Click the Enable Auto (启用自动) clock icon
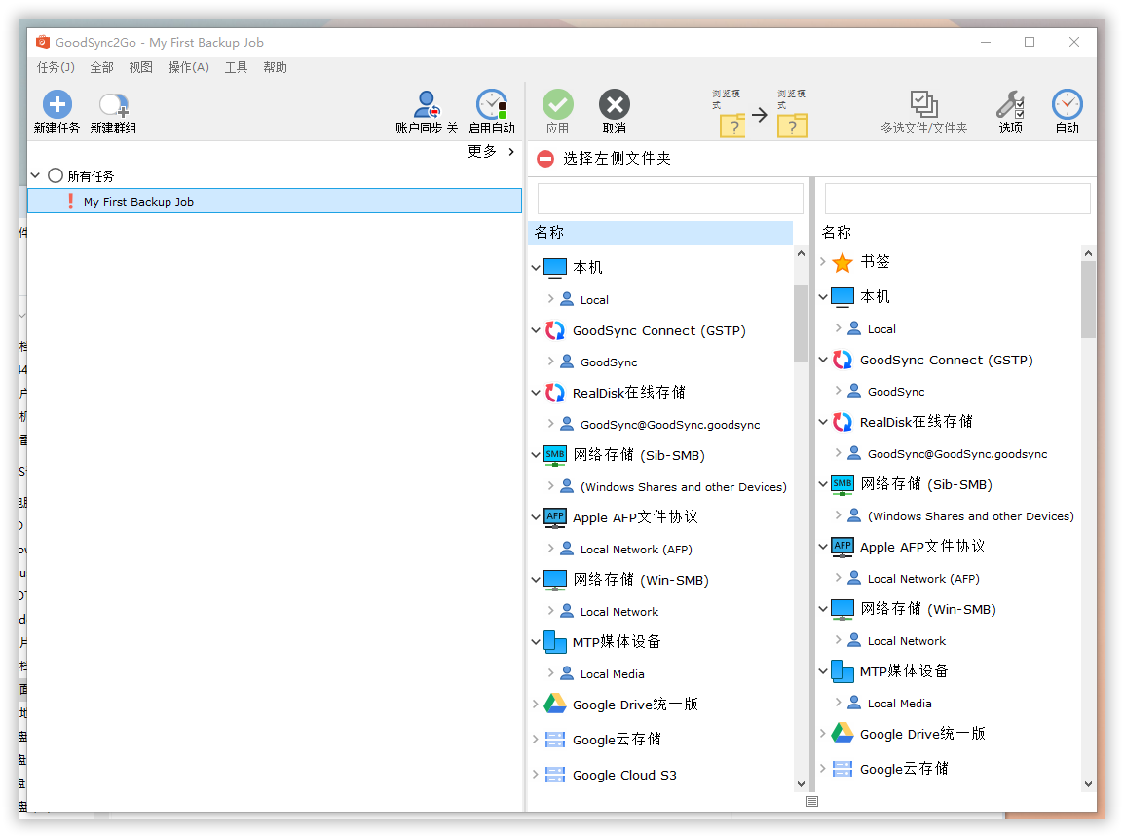 (x=492, y=104)
